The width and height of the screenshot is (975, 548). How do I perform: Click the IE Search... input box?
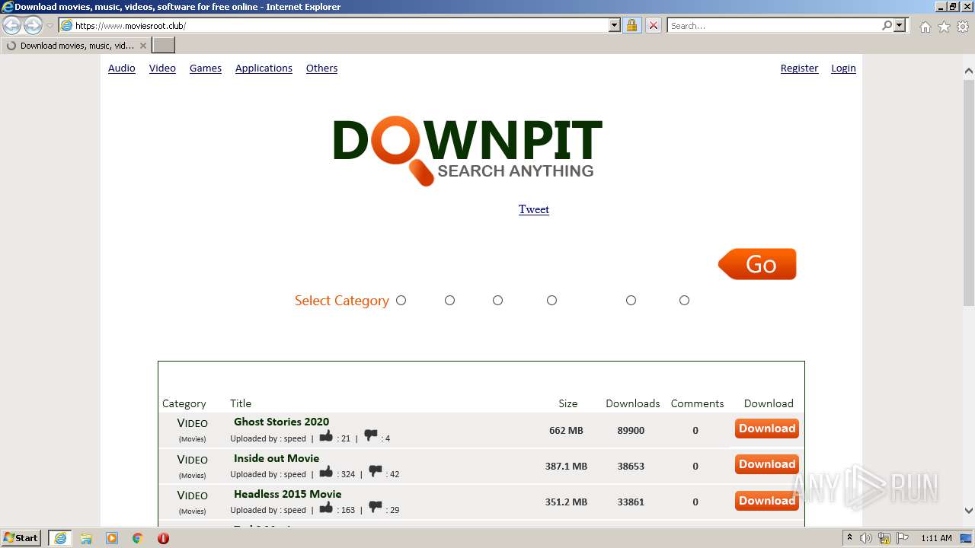tap(773, 25)
